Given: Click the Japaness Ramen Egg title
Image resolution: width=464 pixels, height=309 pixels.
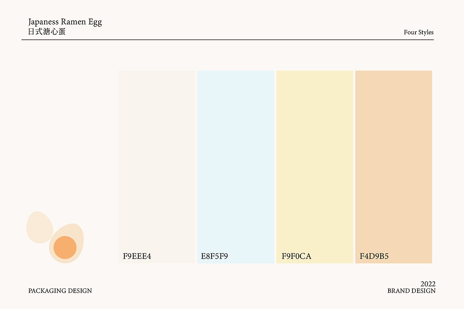Looking at the screenshot, I should click(65, 22).
